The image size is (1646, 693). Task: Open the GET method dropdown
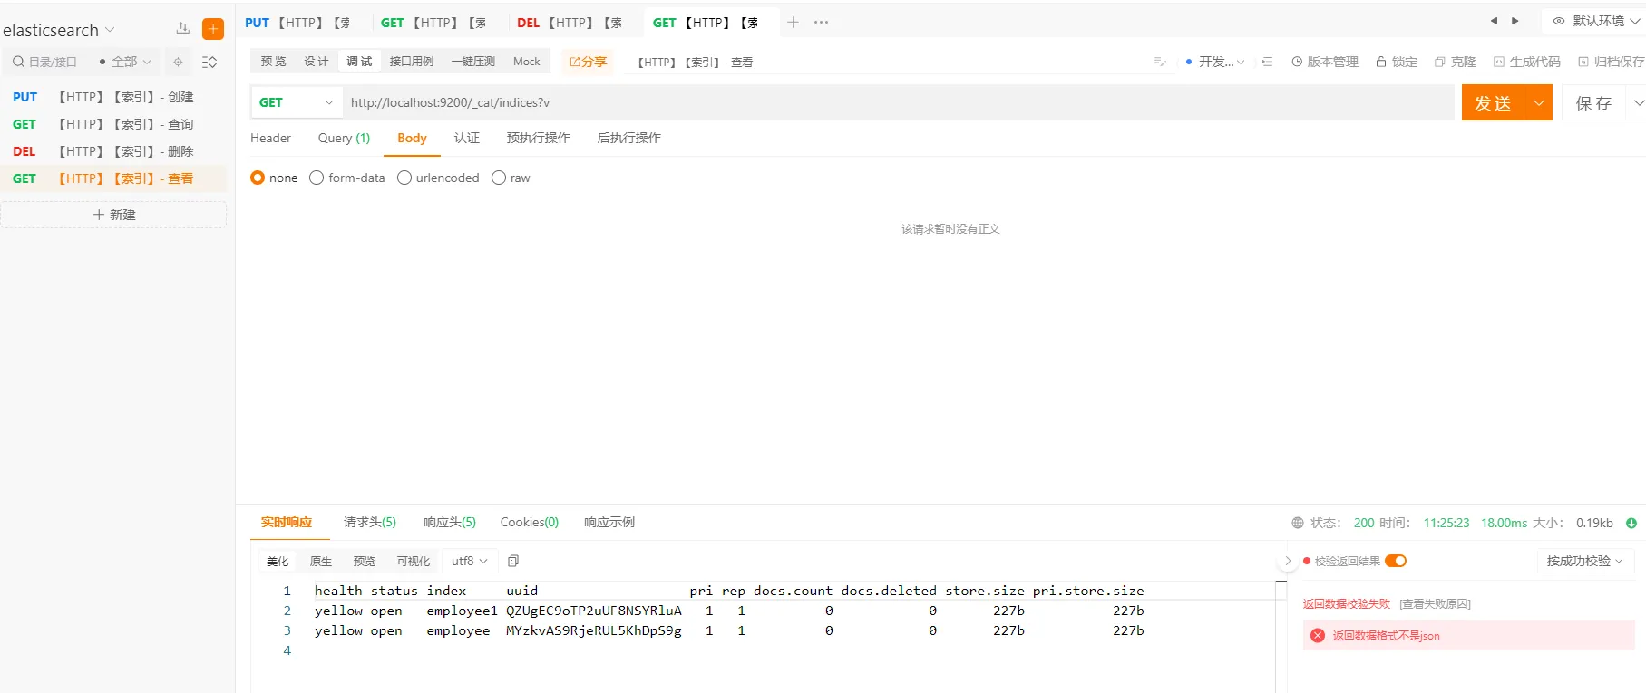click(x=296, y=102)
